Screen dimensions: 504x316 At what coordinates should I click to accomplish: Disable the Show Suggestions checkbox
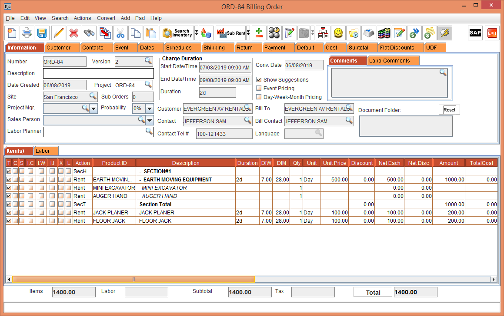[258, 80]
